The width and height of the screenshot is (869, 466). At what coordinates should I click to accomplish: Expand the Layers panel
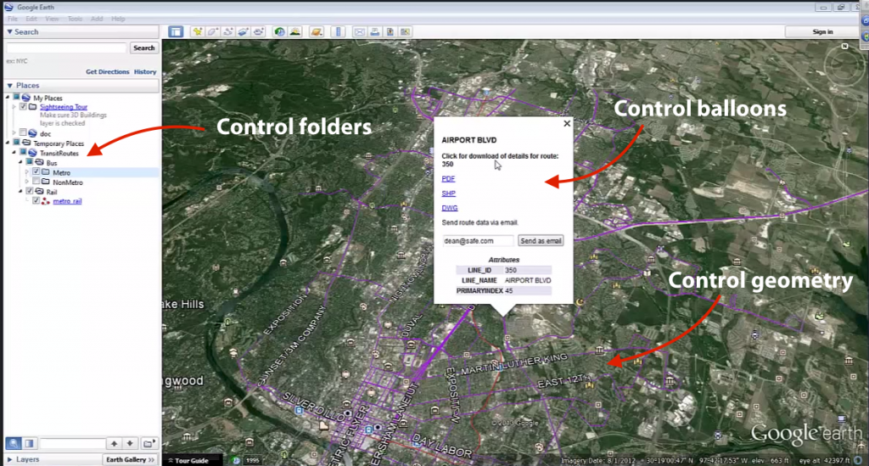9,459
